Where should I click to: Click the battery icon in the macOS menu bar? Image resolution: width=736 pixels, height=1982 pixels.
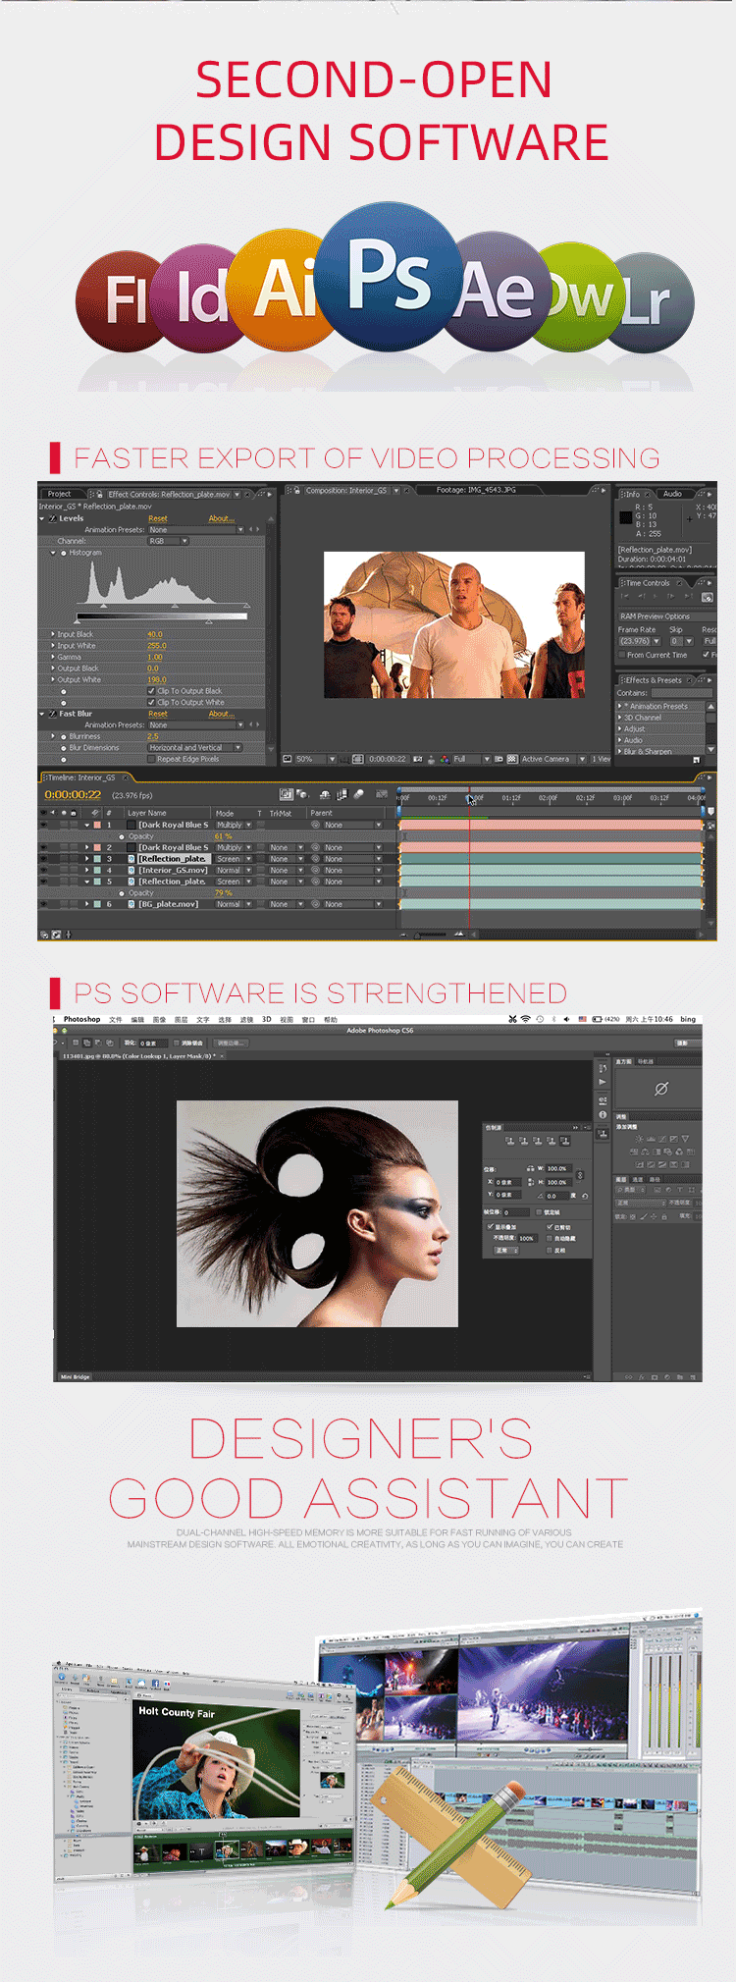point(597,1019)
